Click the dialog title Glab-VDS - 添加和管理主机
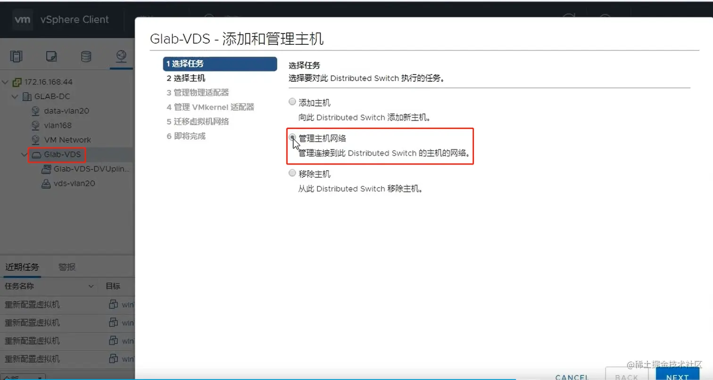Screen dimensions: 713x380 pos(237,39)
